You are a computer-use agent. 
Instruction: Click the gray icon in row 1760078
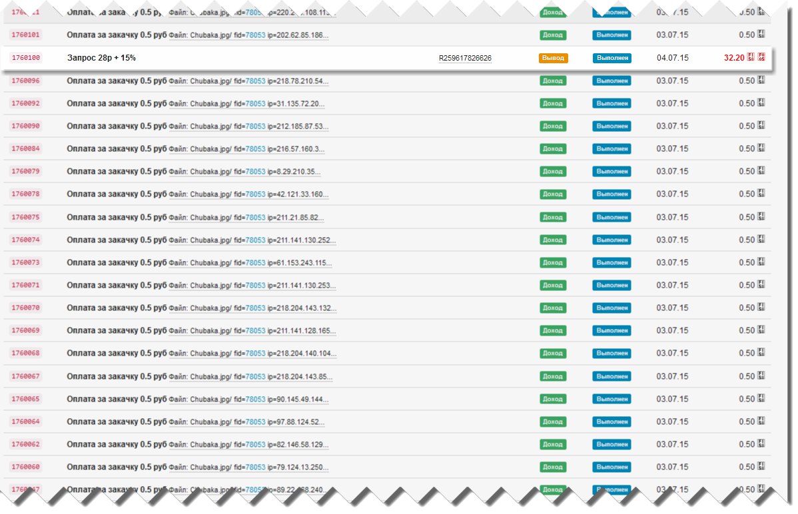tap(761, 194)
